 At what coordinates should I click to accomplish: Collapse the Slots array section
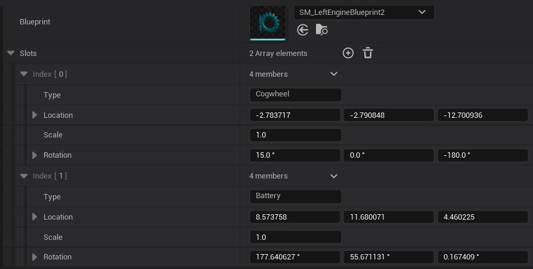tap(11, 53)
